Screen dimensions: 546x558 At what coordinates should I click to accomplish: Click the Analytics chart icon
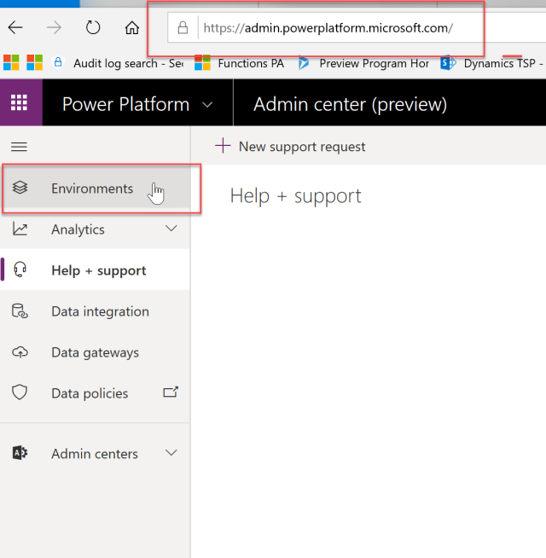[x=20, y=230]
